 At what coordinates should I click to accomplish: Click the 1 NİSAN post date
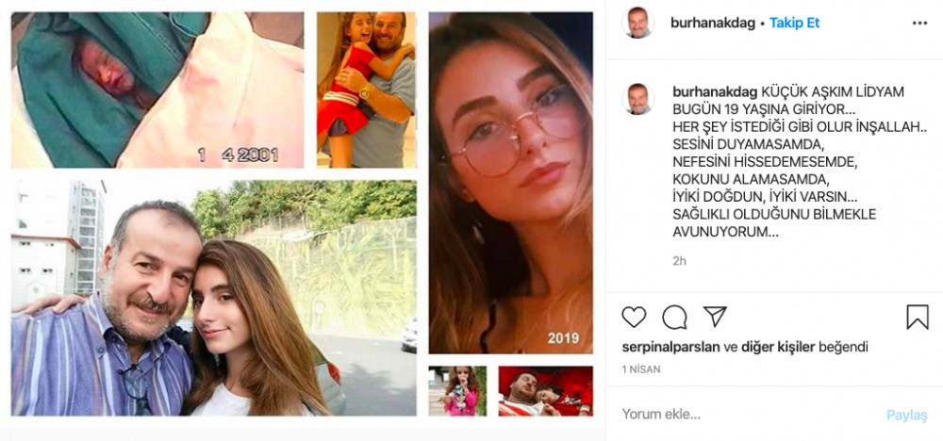pos(641,369)
